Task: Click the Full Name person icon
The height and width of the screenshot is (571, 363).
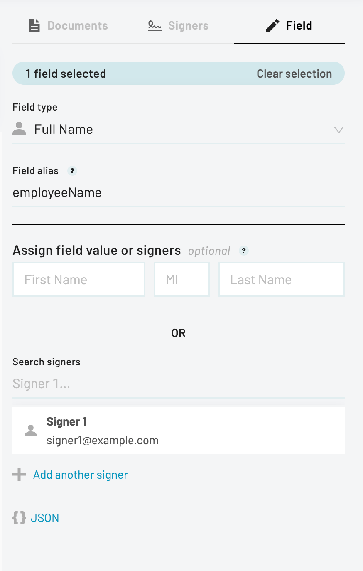Action: tap(19, 129)
